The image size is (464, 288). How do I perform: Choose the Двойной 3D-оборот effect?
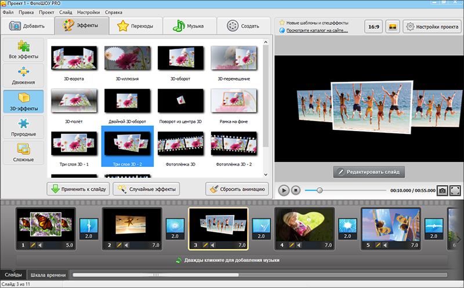point(127,100)
